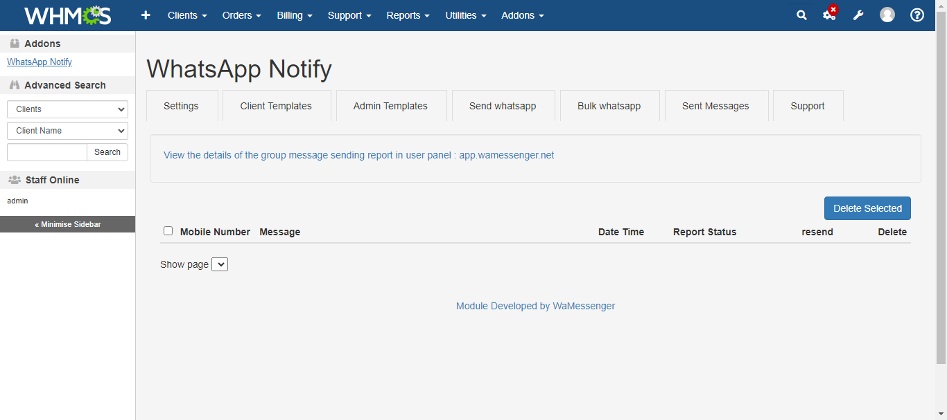This screenshot has height=420, width=947.
Task: Switch to the Admin Templates tab
Action: point(391,106)
